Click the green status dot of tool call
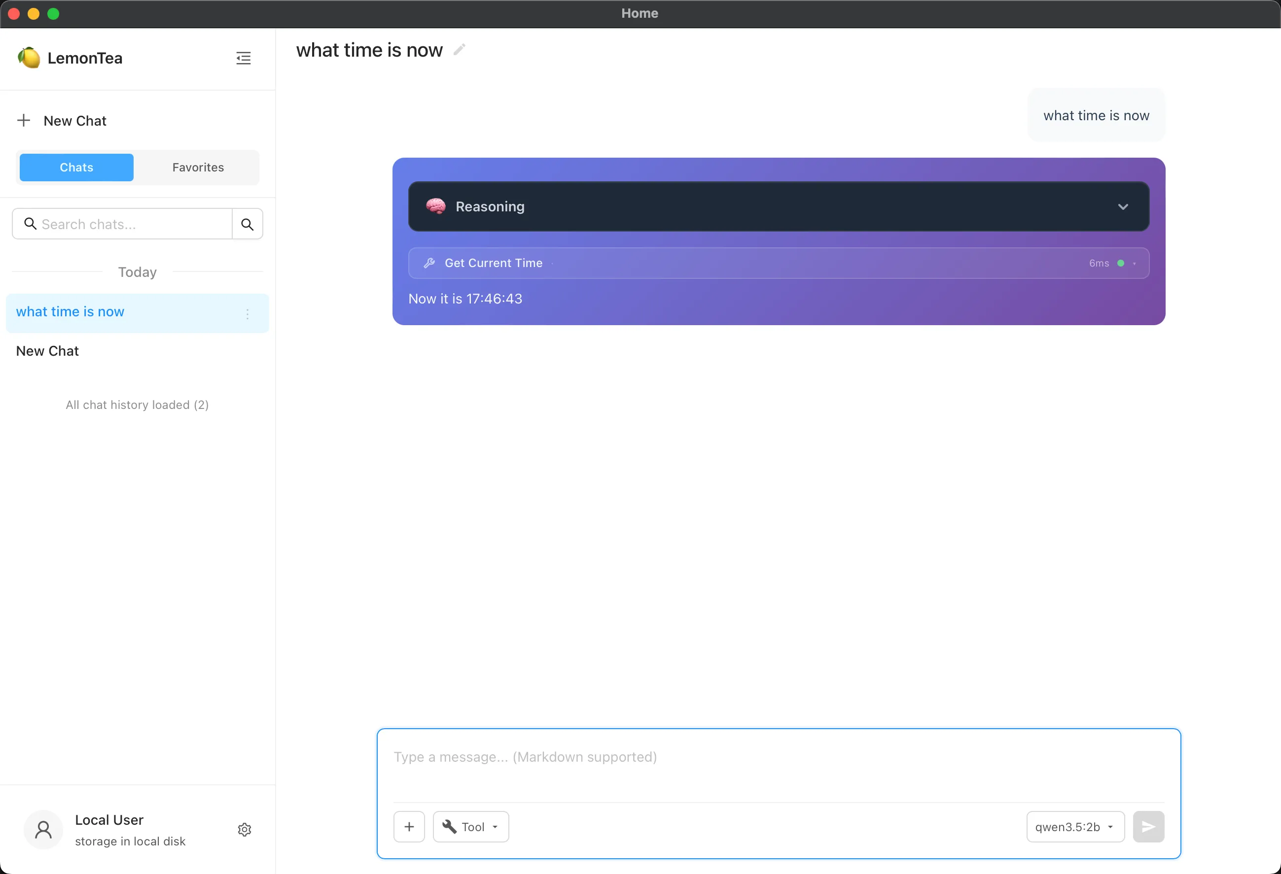1281x874 pixels. coord(1121,263)
